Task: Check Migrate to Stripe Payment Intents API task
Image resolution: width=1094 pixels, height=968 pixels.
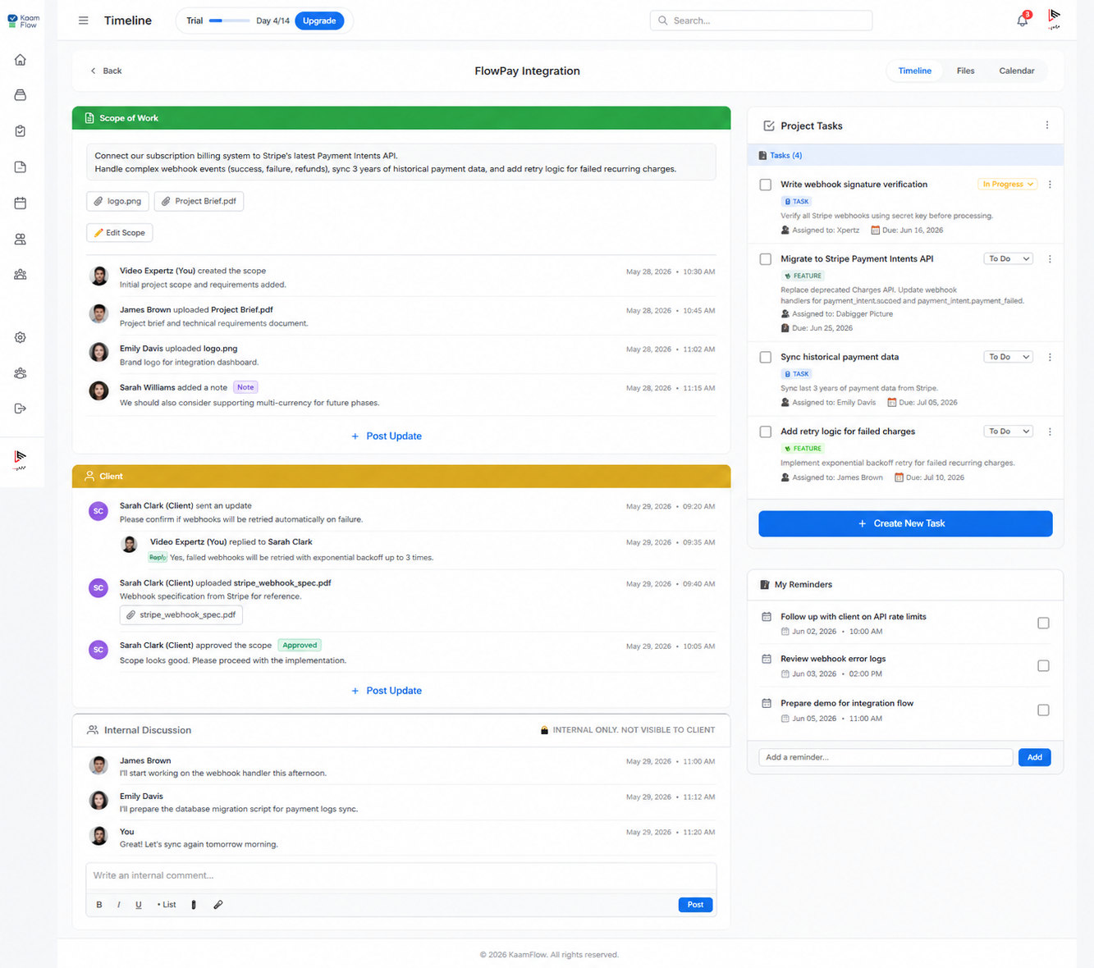Action: coord(766,259)
